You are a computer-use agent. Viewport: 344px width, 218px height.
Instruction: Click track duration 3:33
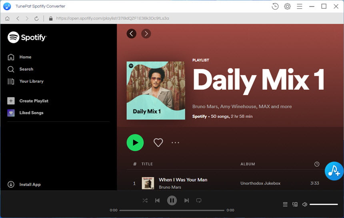coord(315,183)
